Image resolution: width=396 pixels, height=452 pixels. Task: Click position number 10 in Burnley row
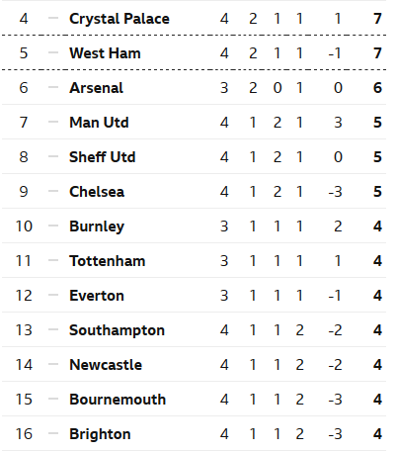24,226
